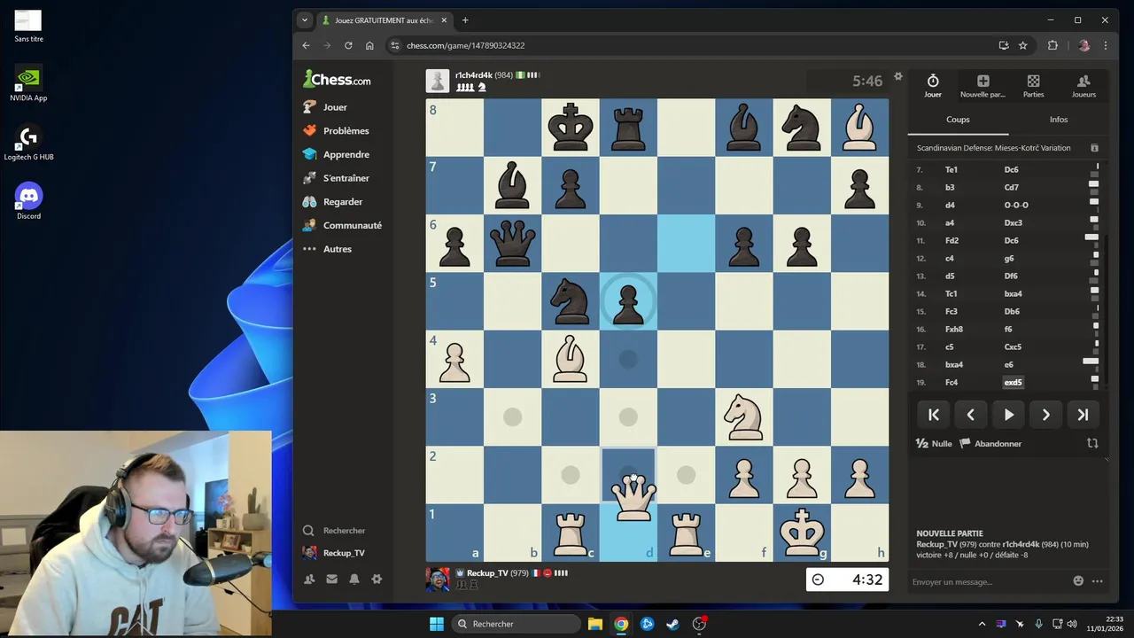
Task: Click the browser address bar URL
Action: click(x=465, y=45)
